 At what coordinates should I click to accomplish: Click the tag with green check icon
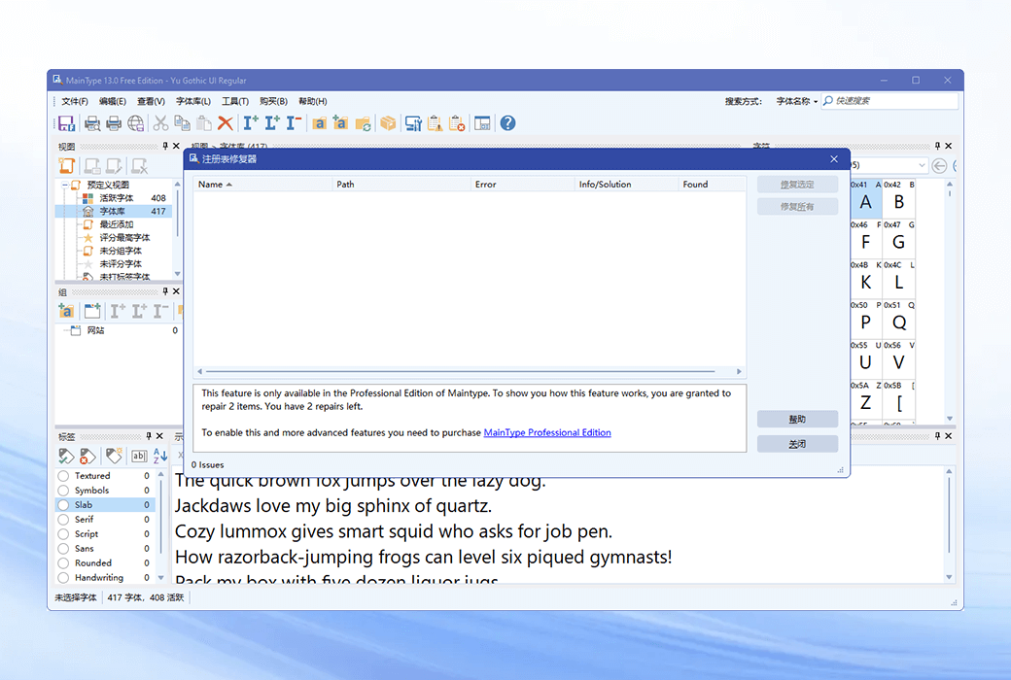66,456
